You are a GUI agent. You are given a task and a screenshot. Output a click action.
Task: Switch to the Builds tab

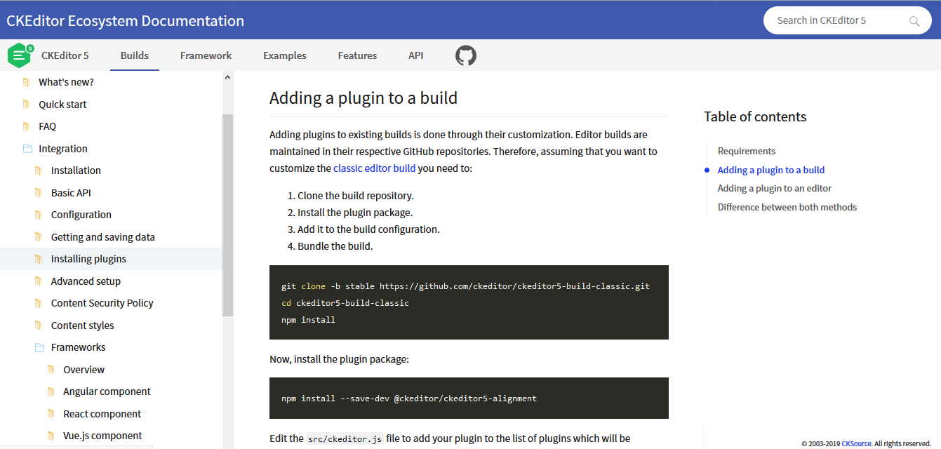pos(135,55)
